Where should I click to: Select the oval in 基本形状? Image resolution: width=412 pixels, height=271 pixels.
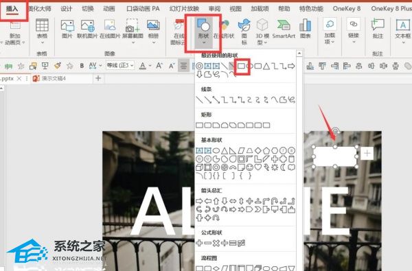click(x=216, y=150)
